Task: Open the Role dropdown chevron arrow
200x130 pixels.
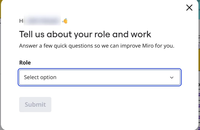Action: pyautogui.click(x=172, y=78)
